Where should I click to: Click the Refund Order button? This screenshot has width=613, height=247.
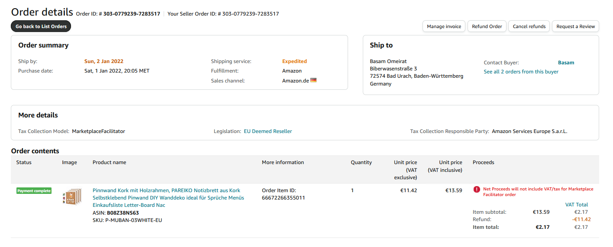487,26
